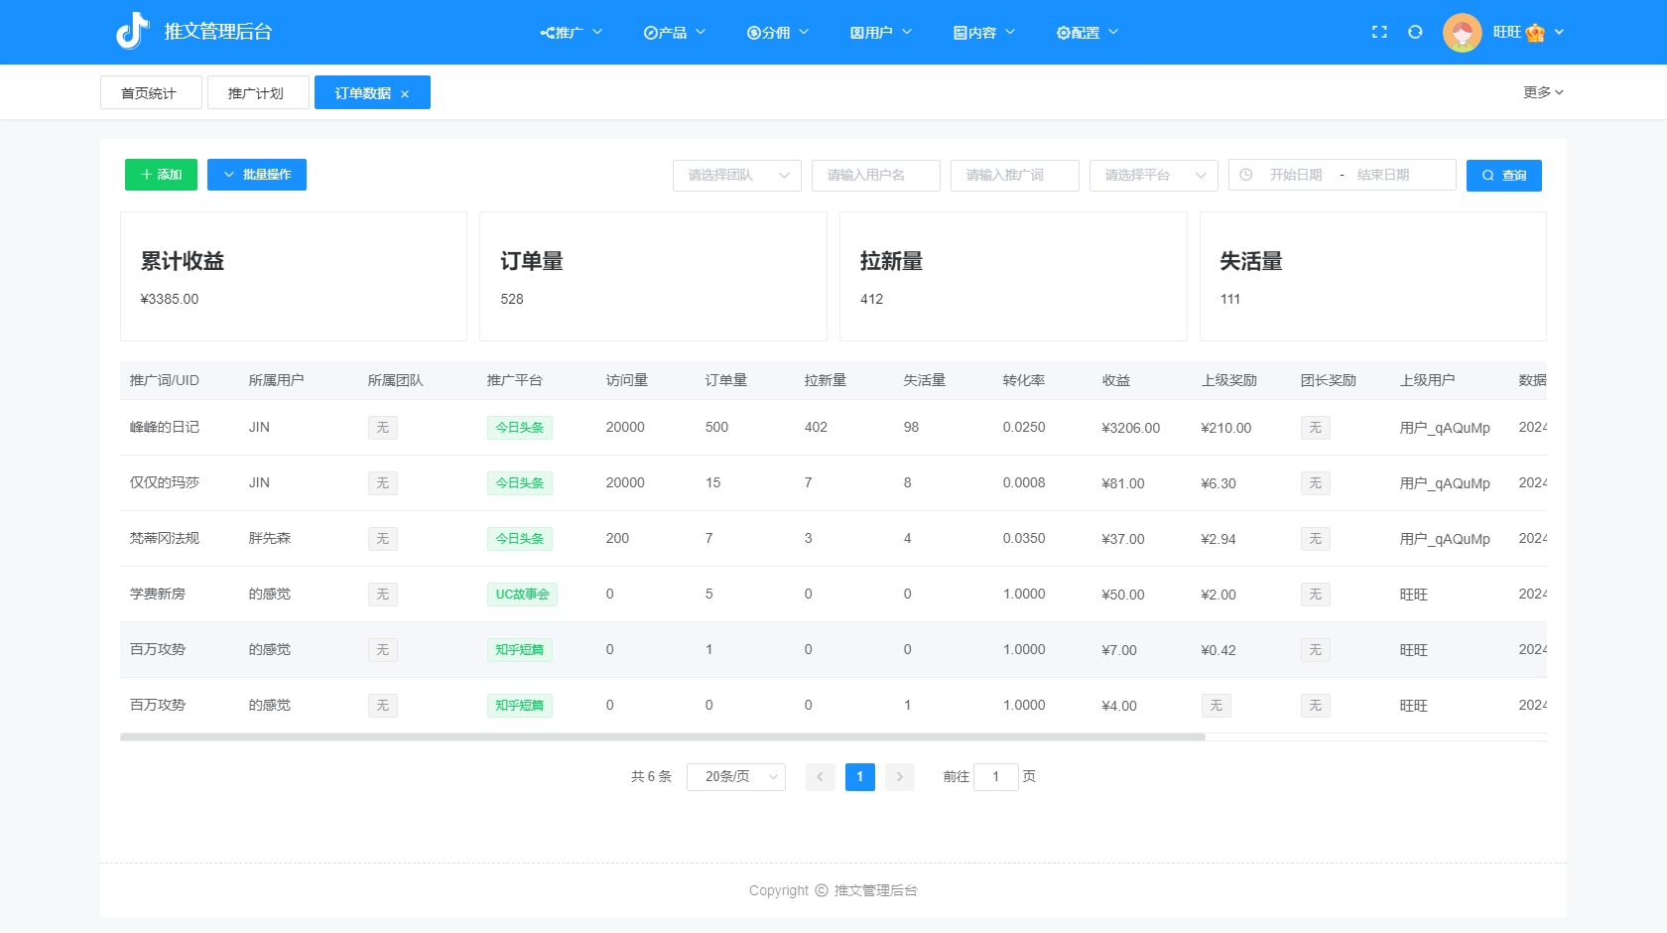Open the 批量操作 dropdown
The height and width of the screenshot is (933, 1667).
click(257, 175)
